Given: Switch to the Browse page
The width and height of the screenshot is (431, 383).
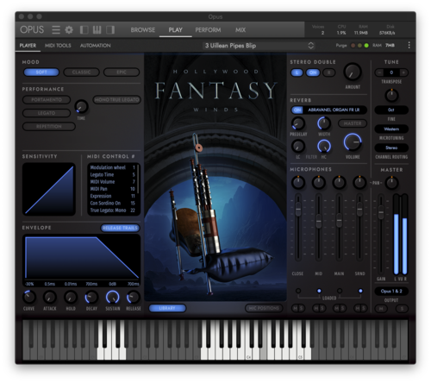Looking at the screenshot, I should (143, 30).
